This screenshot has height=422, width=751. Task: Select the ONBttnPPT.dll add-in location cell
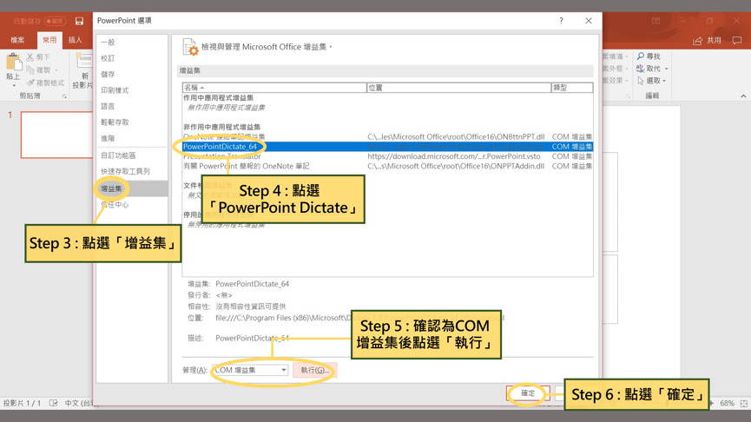456,137
